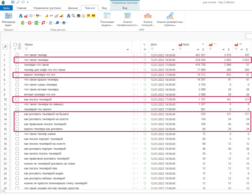252x194 pixels.
Task: Open the Анализ геозависимости dropdown menu
Action: click(x=137, y=26)
